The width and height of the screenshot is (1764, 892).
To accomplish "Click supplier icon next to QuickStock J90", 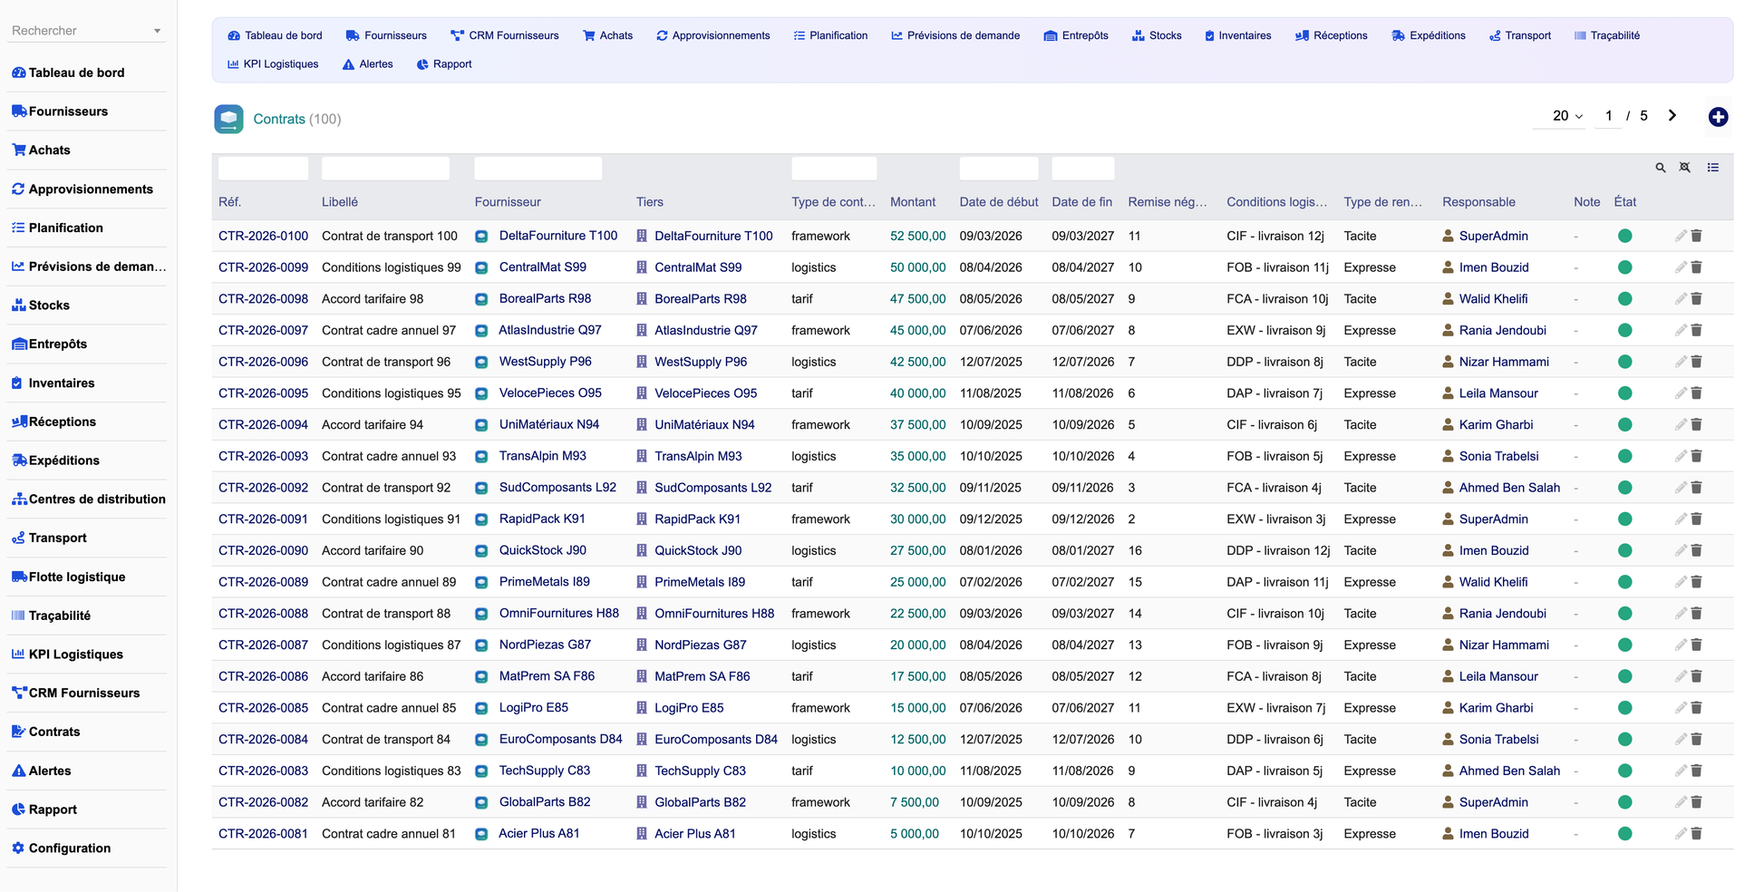I will pyautogui.click(x=482, y=551).
